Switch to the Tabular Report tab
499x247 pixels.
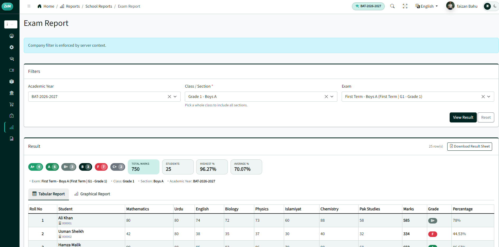pos(49,194)
